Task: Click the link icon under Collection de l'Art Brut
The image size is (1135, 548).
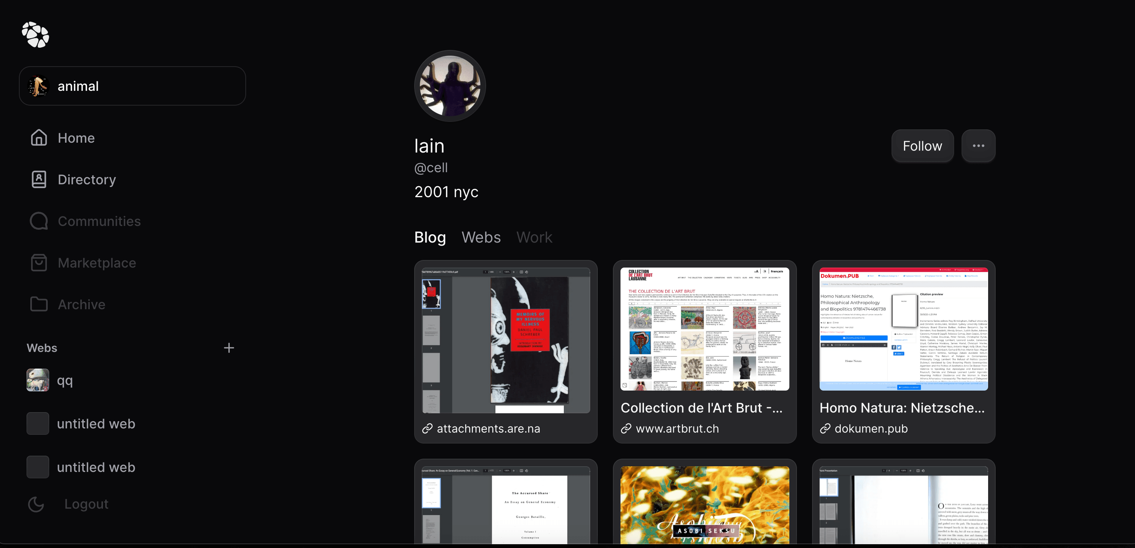Action: [x=626, y=428]
